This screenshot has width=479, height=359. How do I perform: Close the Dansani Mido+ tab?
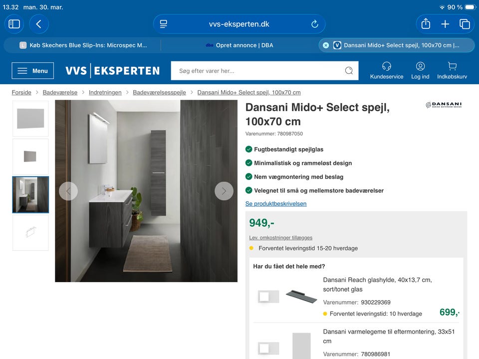coord(326,45)
